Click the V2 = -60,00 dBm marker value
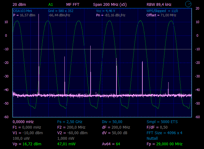 click(72, 133)
